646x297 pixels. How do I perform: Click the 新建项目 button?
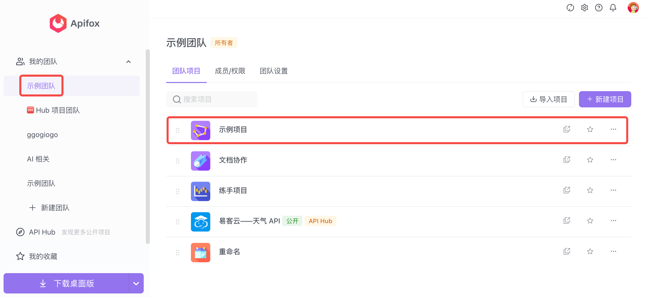[x=605, y=99]
